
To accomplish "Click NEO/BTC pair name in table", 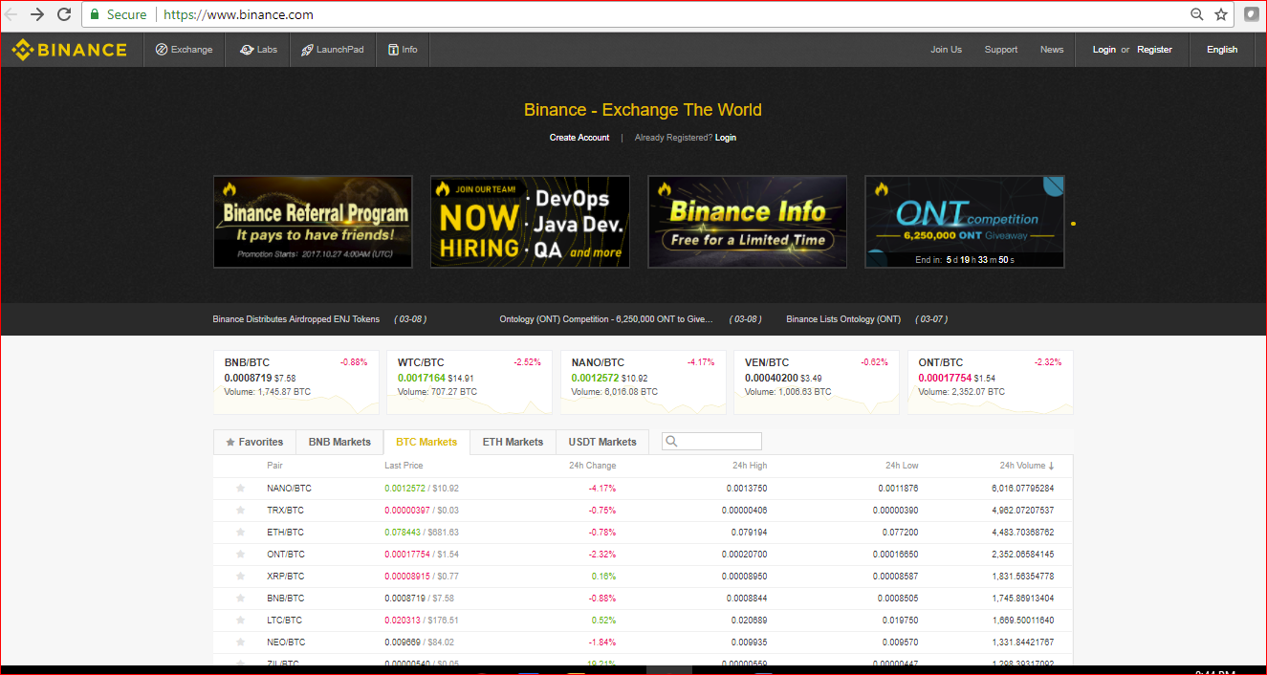I will (286, 642).
